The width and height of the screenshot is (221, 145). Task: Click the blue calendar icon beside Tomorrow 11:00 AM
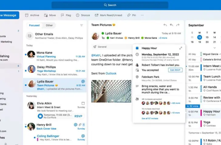pyautogui.click(x=40, y=116)
